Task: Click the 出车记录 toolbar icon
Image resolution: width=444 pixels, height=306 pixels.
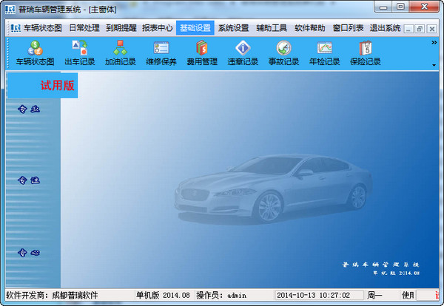Action: click(80, 53)
